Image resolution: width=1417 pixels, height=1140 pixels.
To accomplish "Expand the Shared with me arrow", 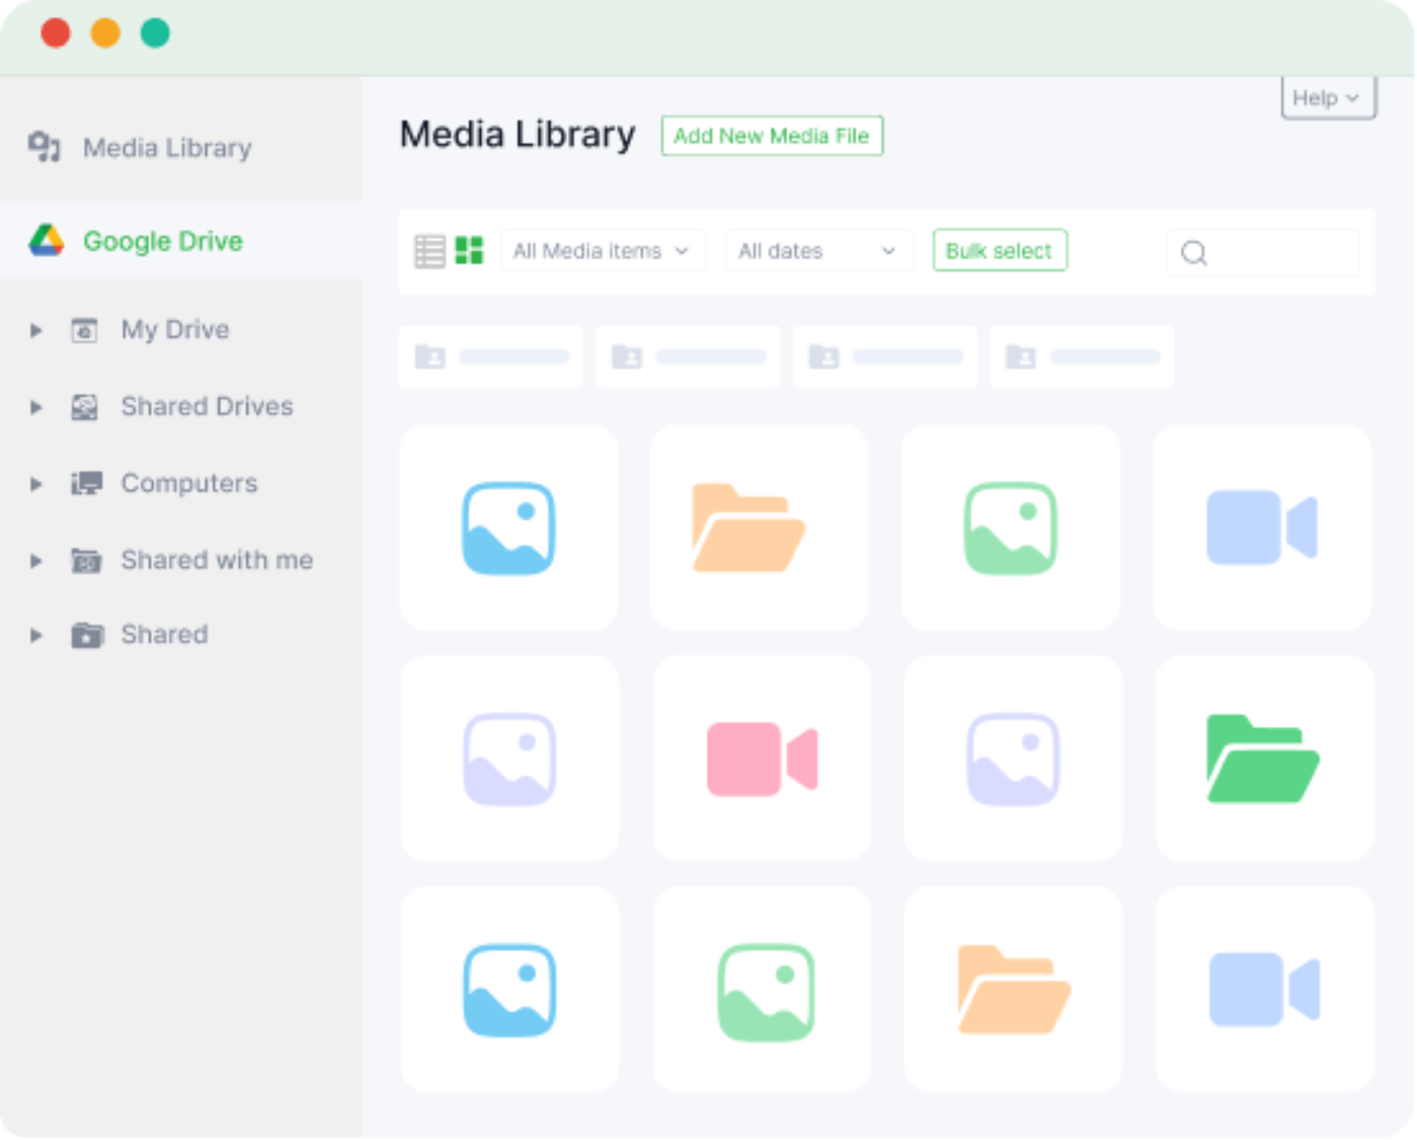I will click(x=35, y=560).
